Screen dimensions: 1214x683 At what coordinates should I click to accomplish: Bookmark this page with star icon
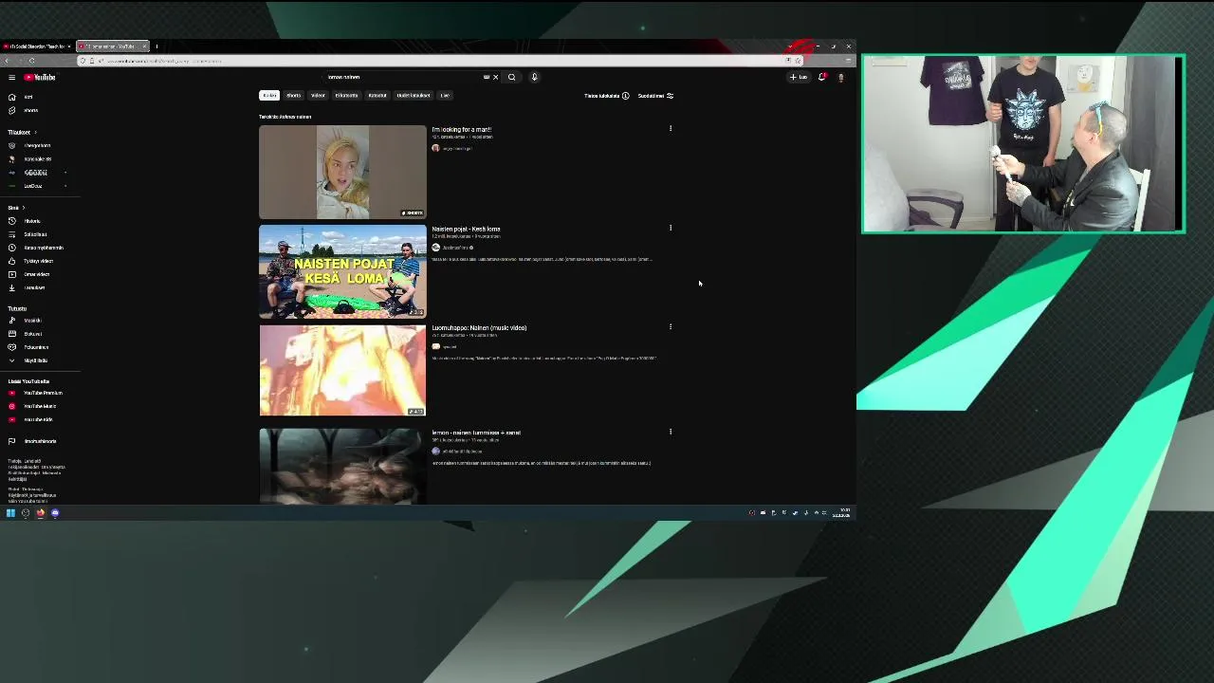[798, 61]
